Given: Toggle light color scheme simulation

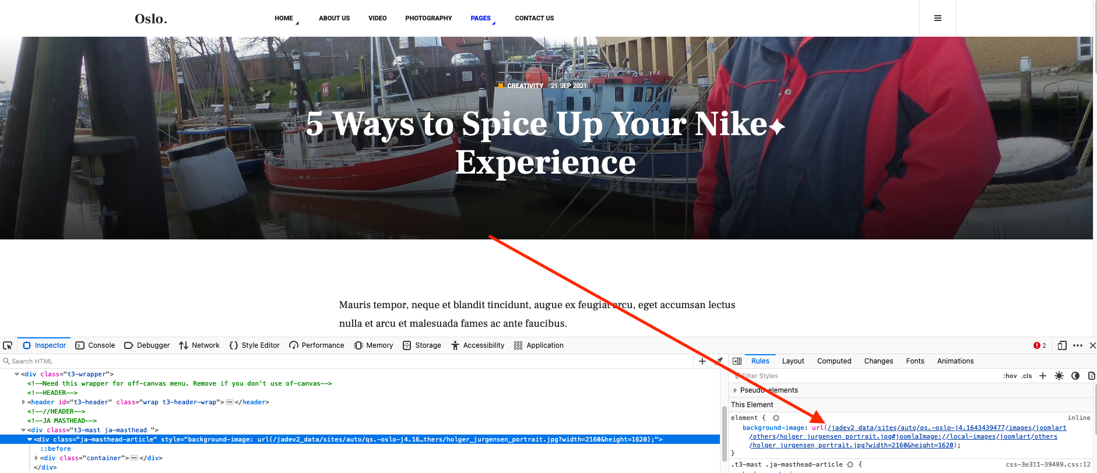Looking at the screenshot, I should (1059, 376).
